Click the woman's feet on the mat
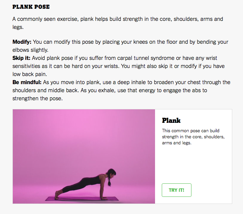This screenshot has height=214, width=243. click(x=58, y=195)
